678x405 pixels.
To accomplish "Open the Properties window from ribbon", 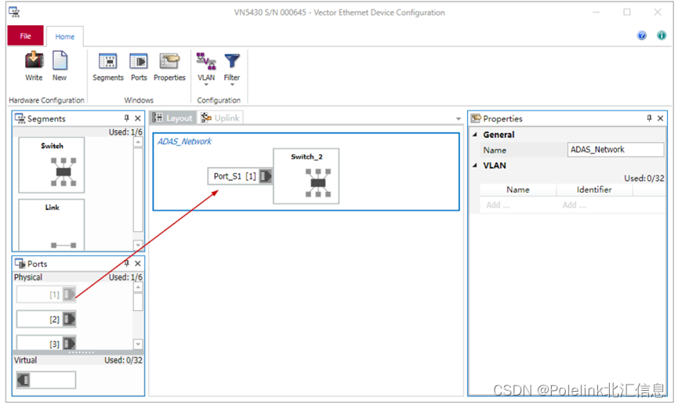I will [x=169, y=66].
